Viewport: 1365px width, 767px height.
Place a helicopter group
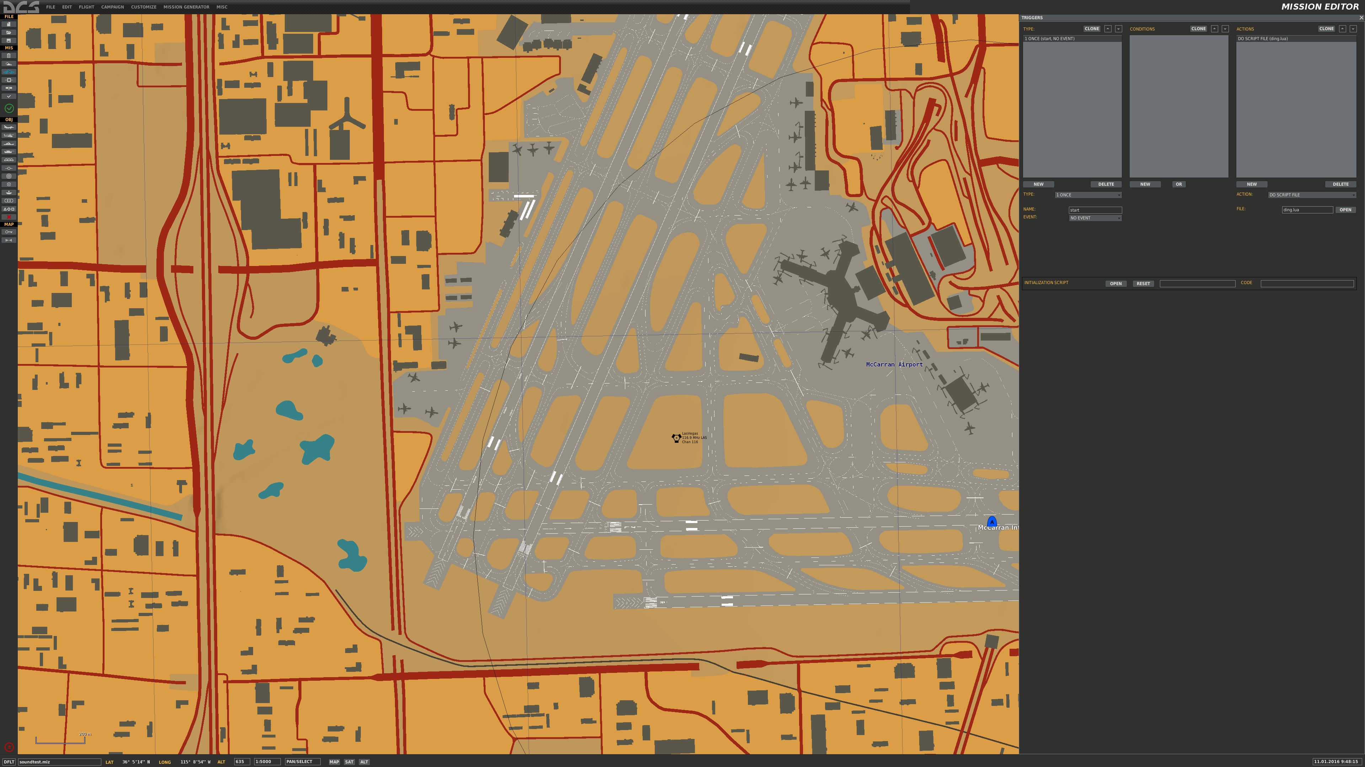pyautogui.click(x=9, y=136)
